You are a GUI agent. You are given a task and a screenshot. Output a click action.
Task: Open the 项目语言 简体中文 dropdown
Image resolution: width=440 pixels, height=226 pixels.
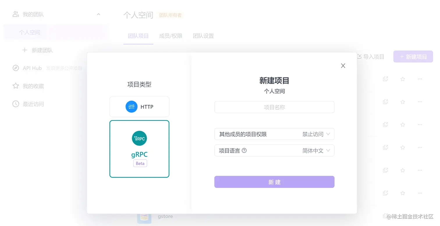[x=274, y=151]
